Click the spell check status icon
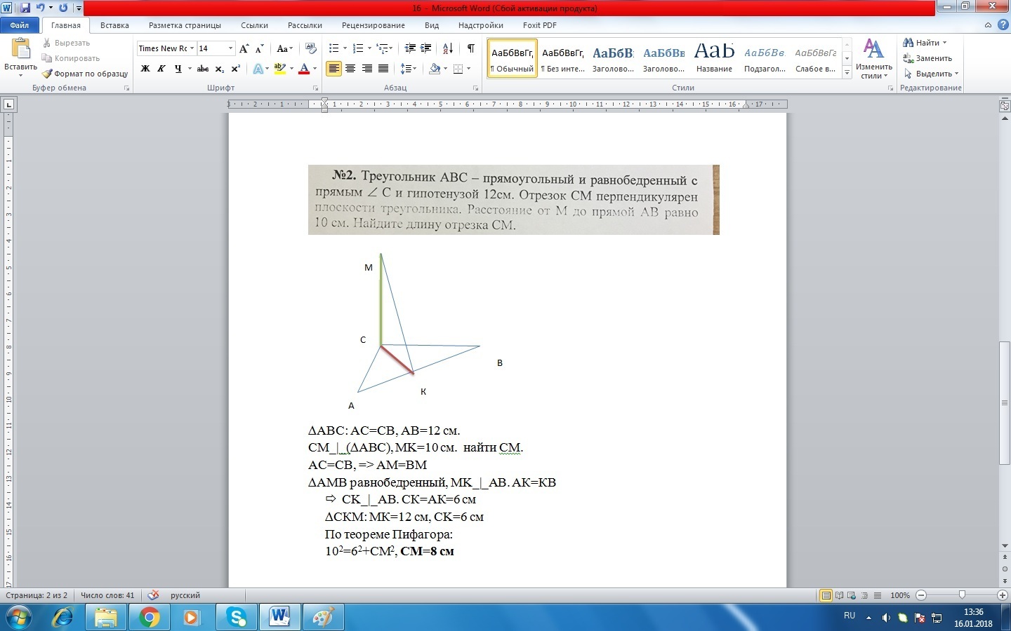The height and width of the screenshot is (631, 1011). click(153, 595)
